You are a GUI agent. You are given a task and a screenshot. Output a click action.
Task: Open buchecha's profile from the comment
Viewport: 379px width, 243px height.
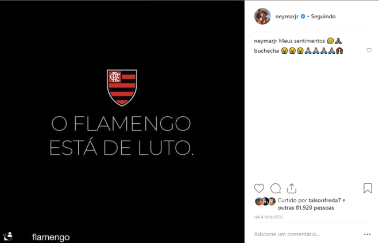(266, 50)
